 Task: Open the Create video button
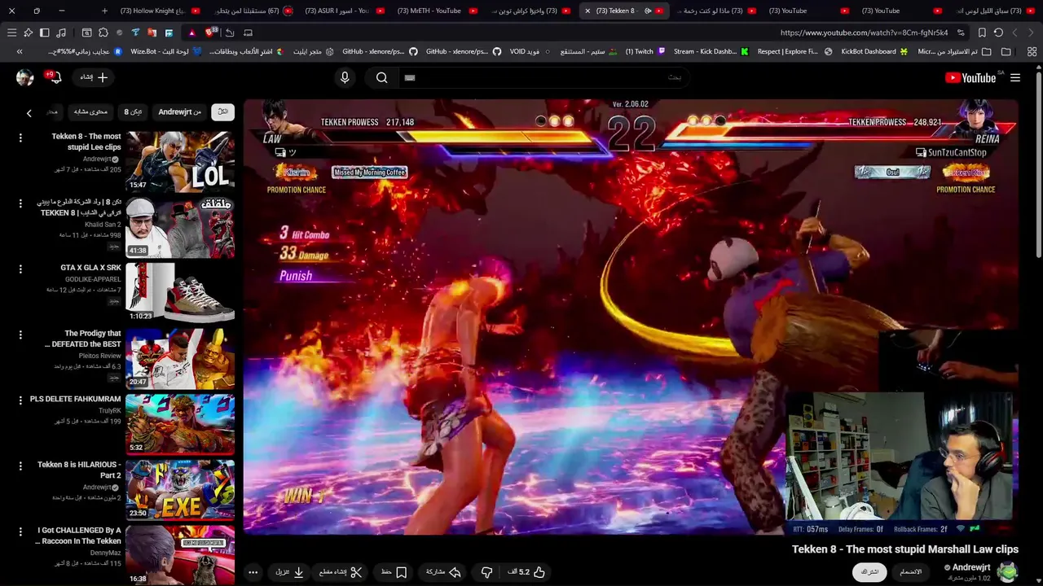point(95,77)
